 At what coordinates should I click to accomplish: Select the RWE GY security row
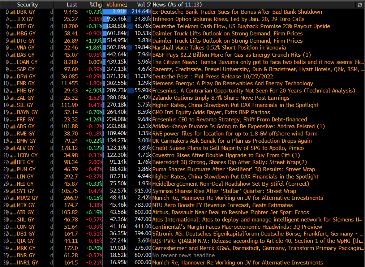pos(182,134)
